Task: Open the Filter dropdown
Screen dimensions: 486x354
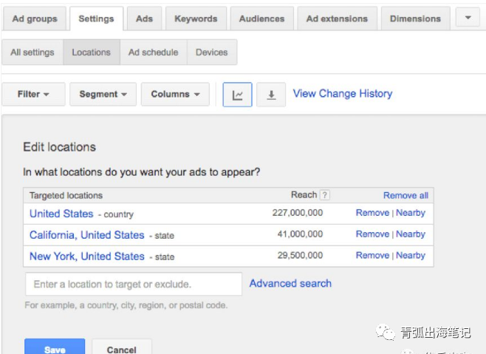Action: coord(33,94)
